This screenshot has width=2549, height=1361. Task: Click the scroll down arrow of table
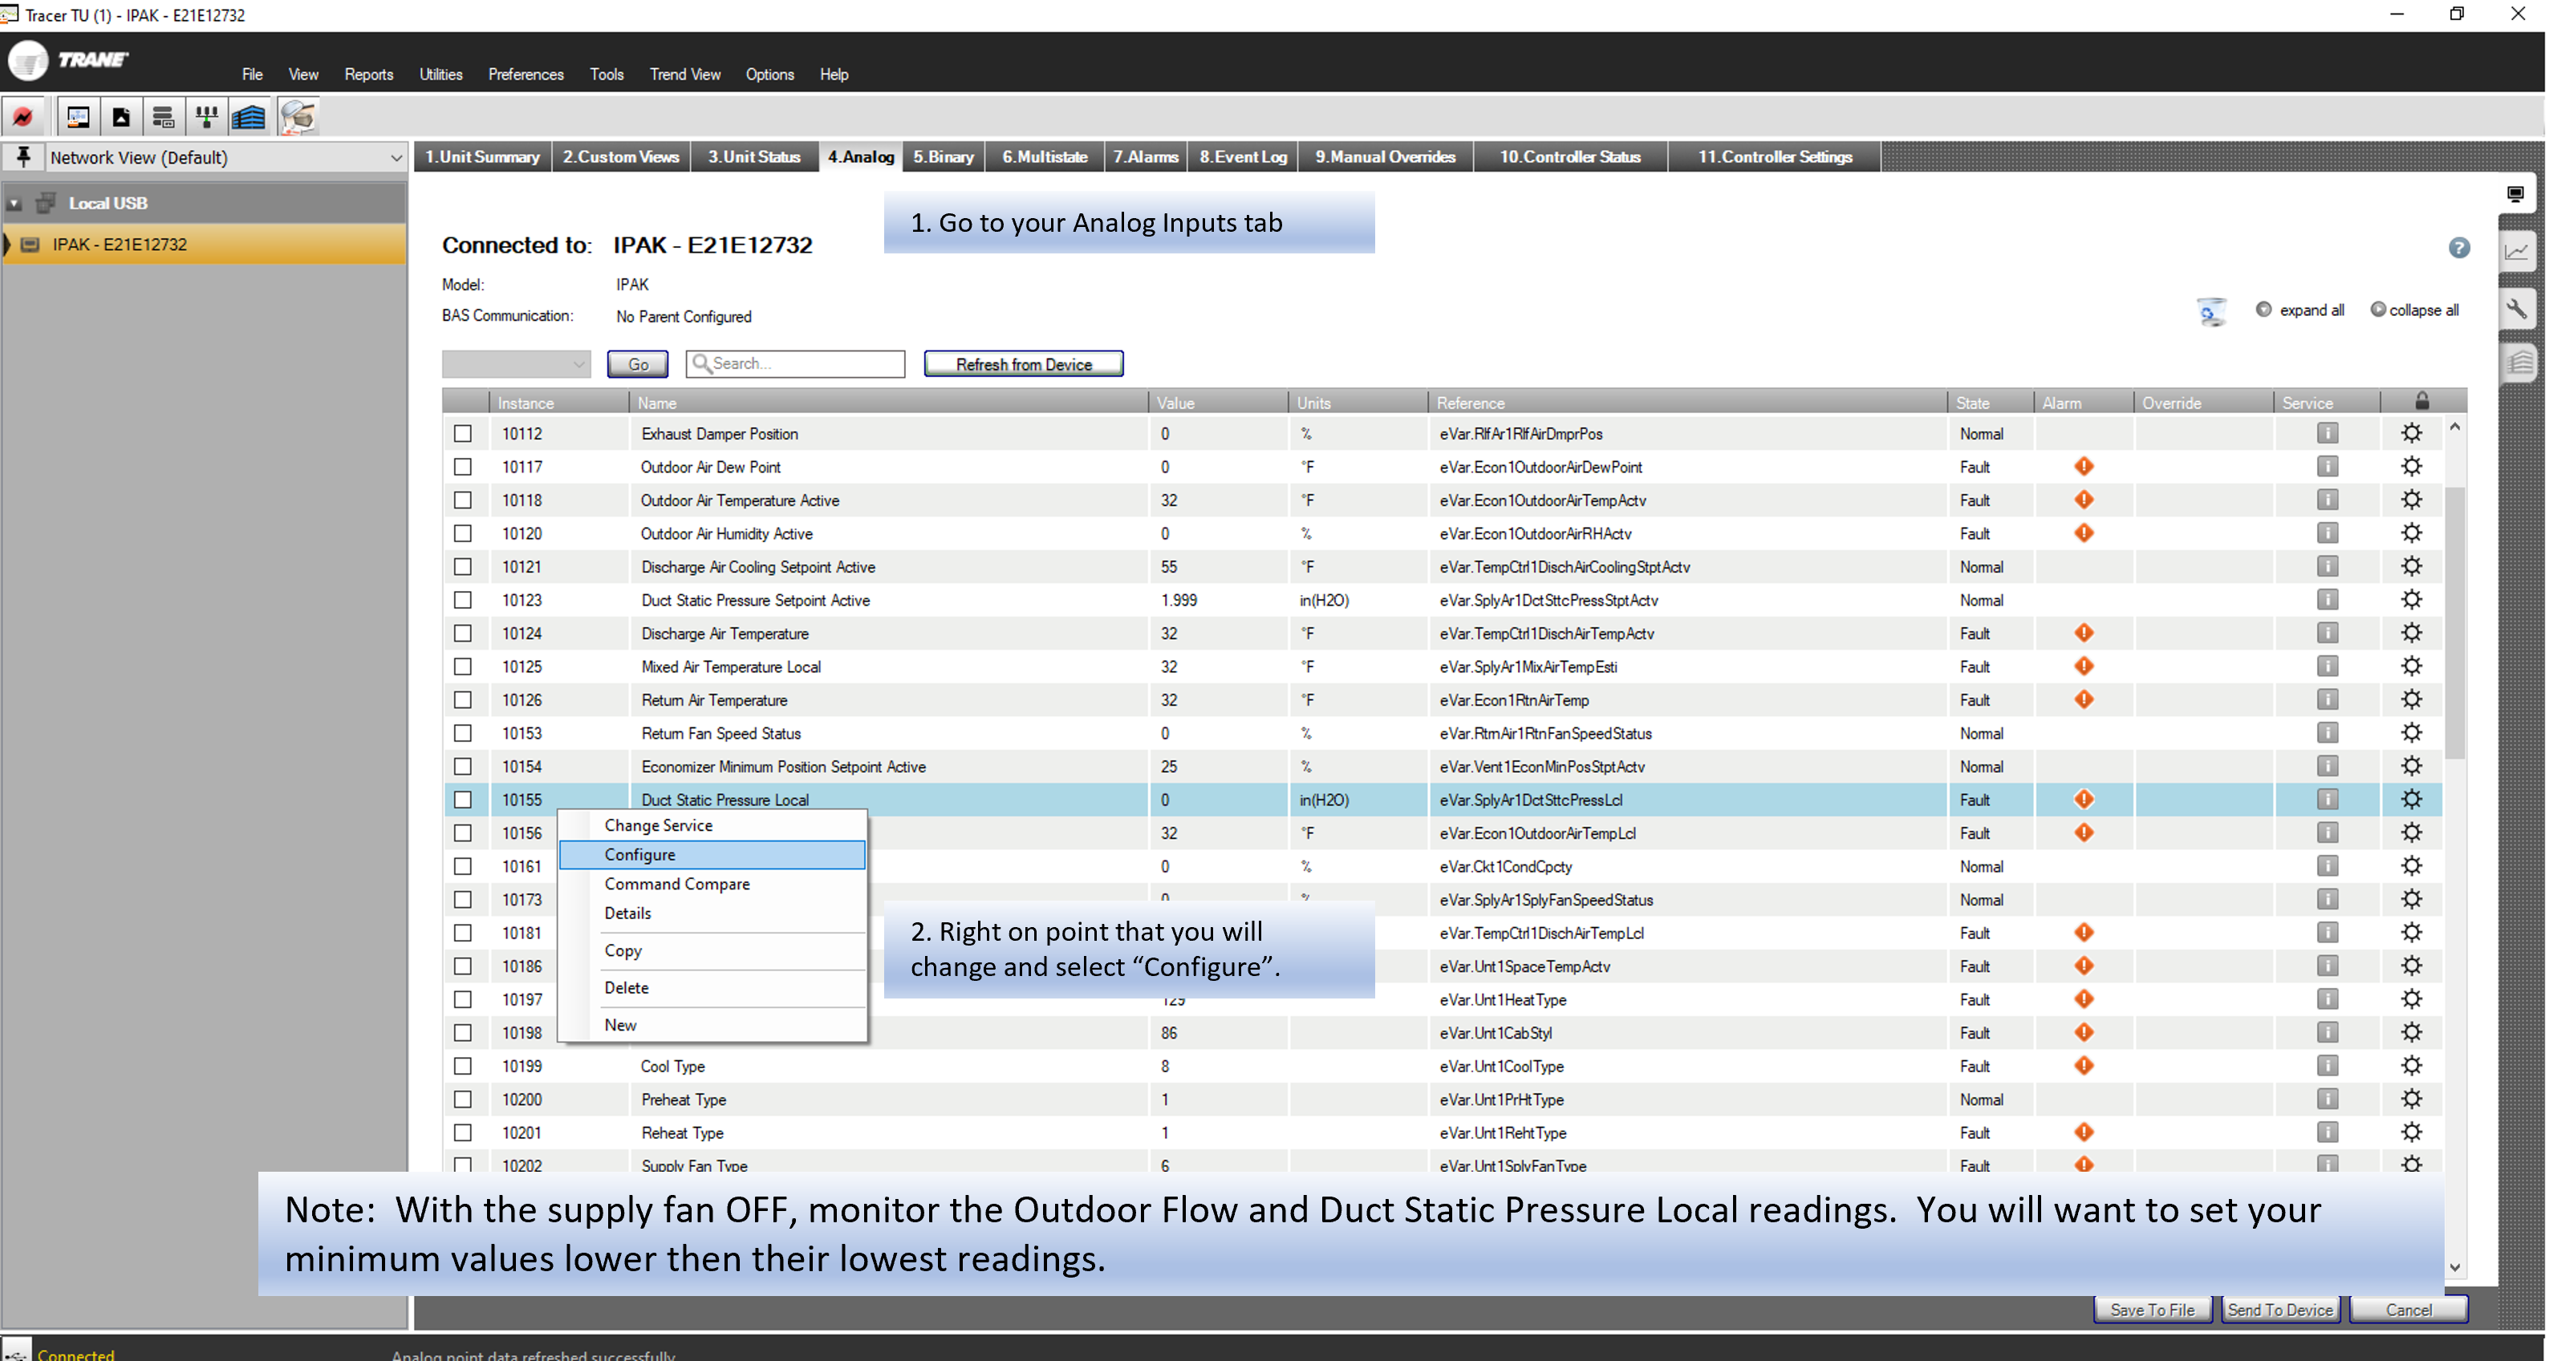tap(2454, 1267)
